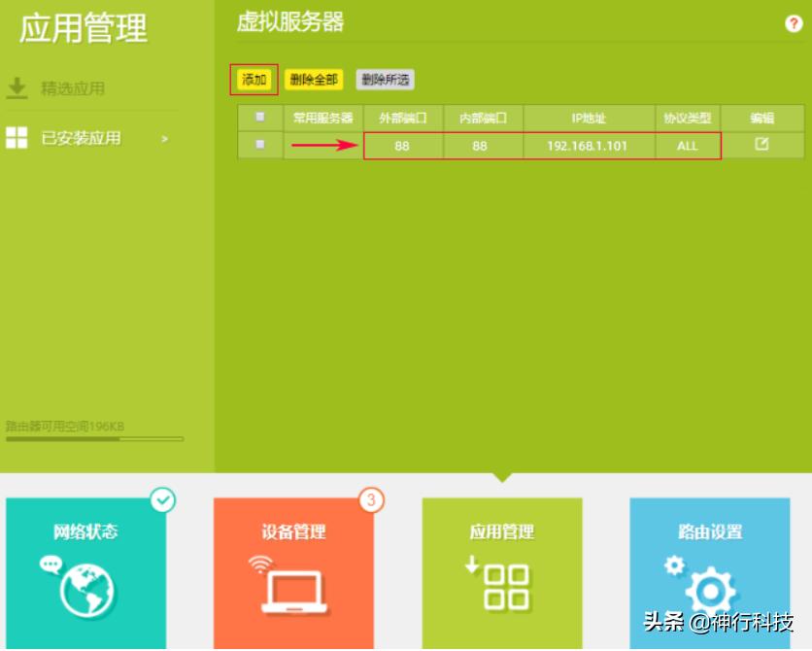812x651 pixels.
Task: Select 精选应用 in the left sidebar
Action: pyautogui.click(x=72, y=88)
